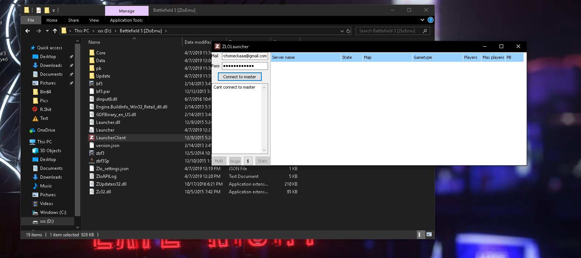
Task: Click the ZLOLauncher log scroll down arrow
Action: (264, 150)
